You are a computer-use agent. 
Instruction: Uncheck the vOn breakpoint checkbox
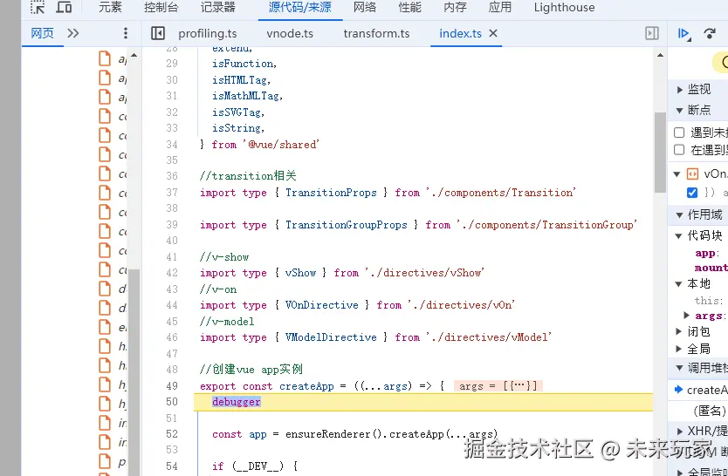[x=692, y=192]
